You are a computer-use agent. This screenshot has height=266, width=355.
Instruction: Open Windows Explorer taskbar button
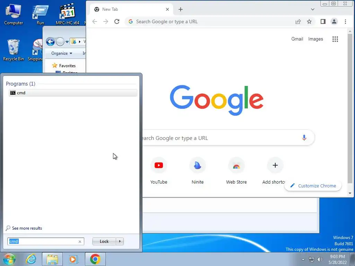pyautogui.click(x=52, y=259)
